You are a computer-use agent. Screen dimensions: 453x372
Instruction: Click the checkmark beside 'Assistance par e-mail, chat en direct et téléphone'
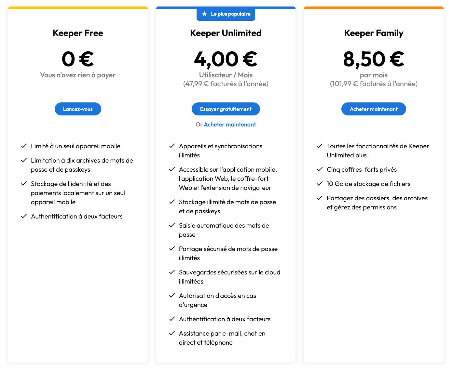(172, 333)
